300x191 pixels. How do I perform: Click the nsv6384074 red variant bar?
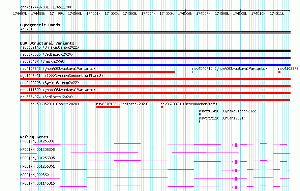pyautogui.click(x=155, y=100)
